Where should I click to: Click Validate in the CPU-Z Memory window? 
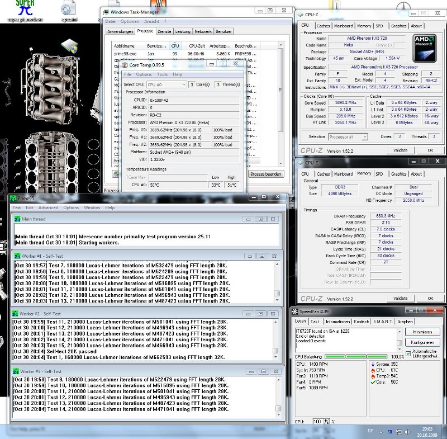(x=400, y=299)
